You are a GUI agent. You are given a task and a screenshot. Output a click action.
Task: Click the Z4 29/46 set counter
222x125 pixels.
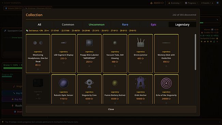(86, 31)
